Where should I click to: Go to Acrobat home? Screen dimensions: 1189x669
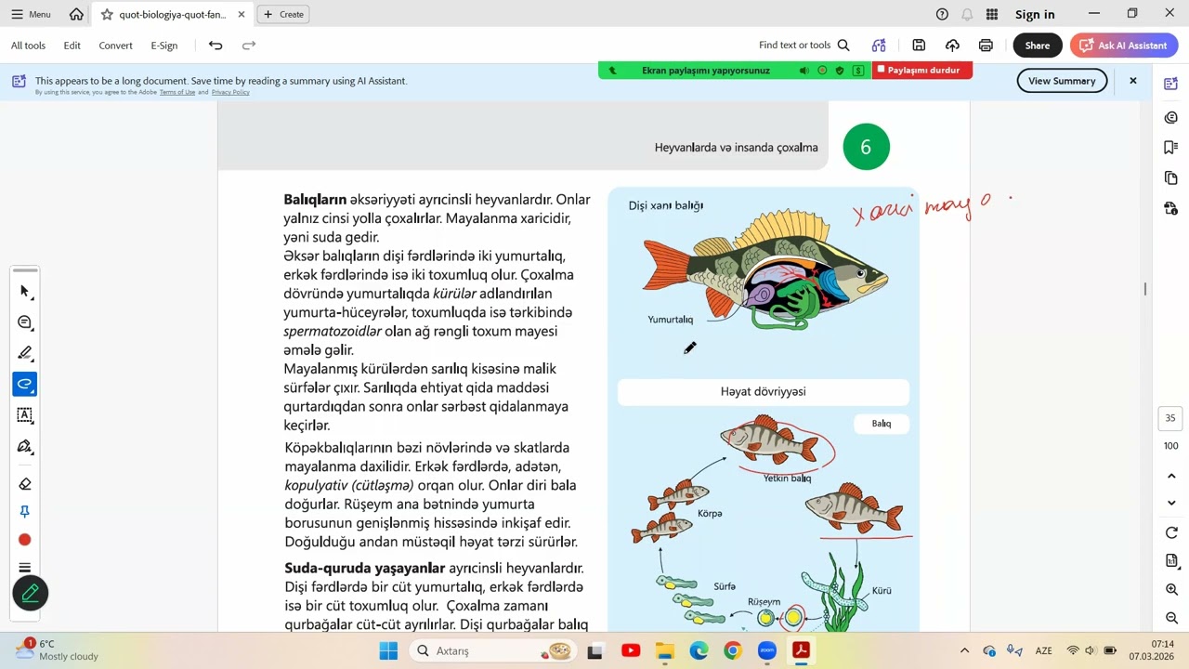[76, 14]
